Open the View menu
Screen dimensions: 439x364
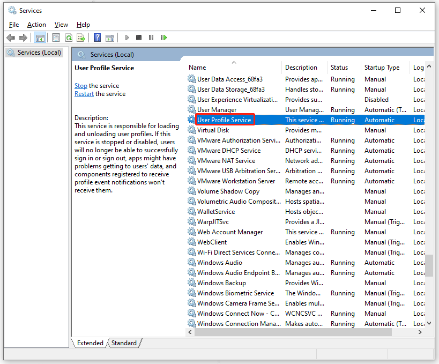[61, 25]
